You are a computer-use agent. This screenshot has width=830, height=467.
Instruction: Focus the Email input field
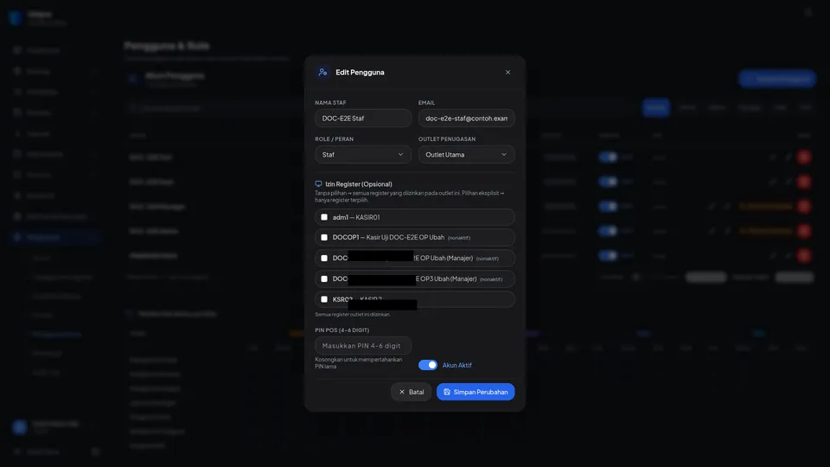click(466, 118)
